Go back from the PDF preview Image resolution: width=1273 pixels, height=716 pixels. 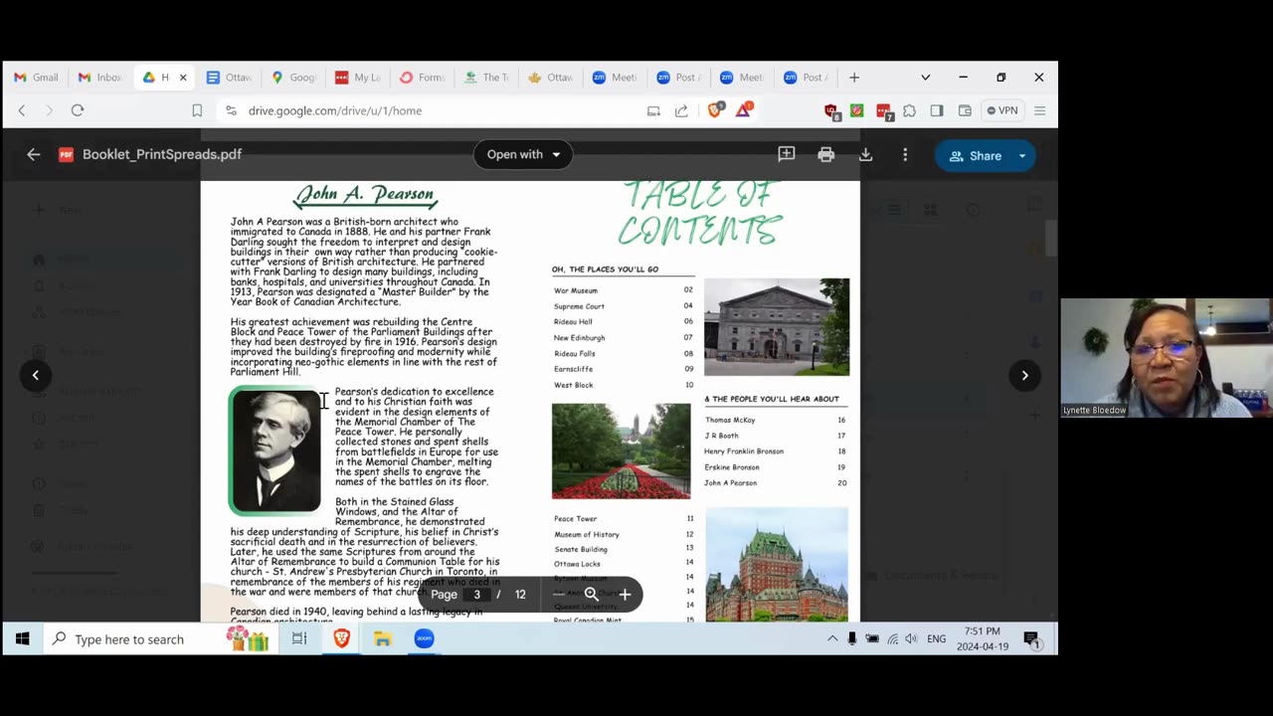(33, 154)
